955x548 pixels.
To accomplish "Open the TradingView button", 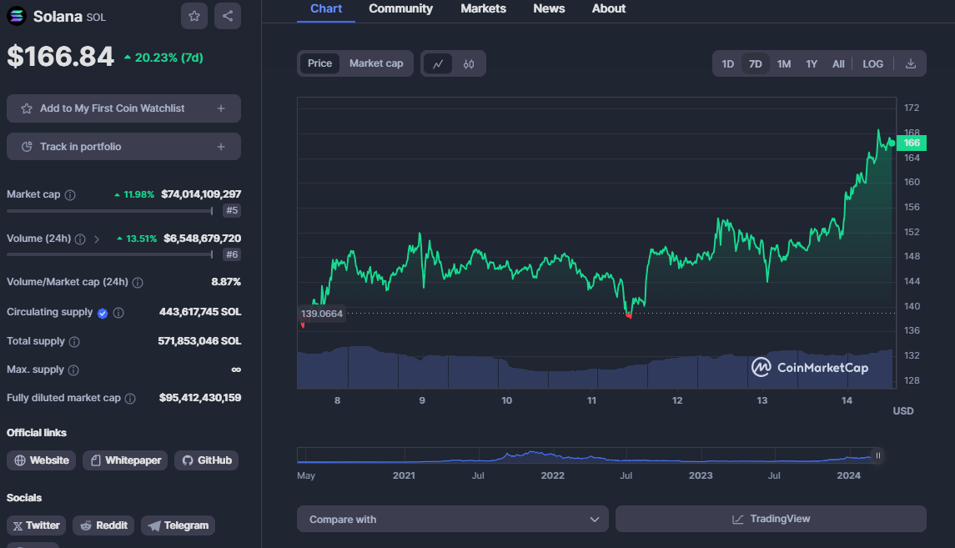I will coord(771,519).
